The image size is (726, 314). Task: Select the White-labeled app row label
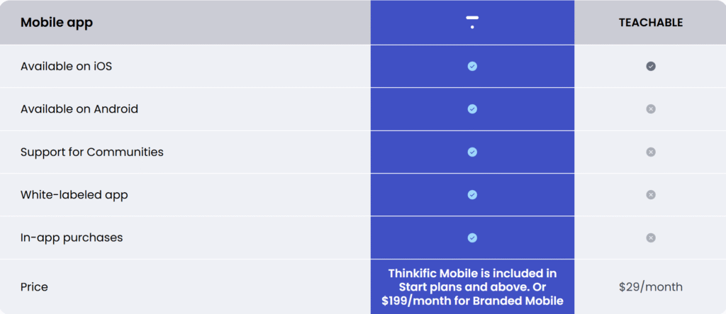point(74,195)
